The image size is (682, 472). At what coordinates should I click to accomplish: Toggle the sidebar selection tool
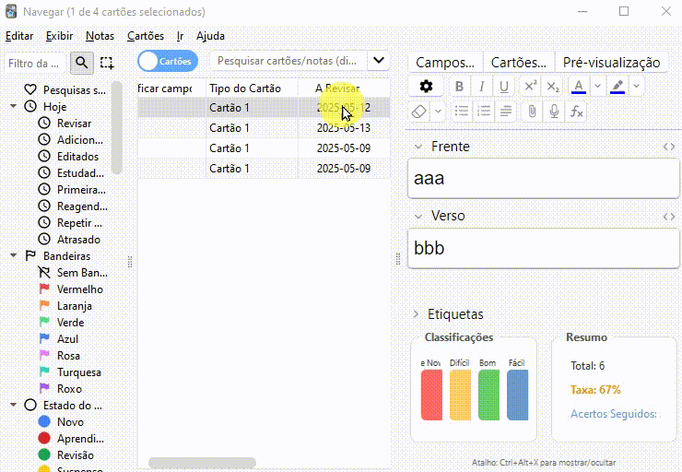(108, 63)
